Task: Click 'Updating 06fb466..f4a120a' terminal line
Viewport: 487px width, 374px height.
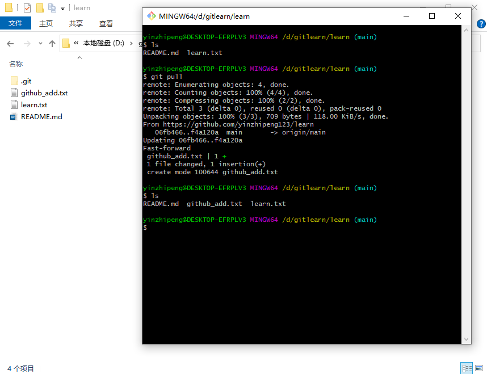Action: click(192, 140)
